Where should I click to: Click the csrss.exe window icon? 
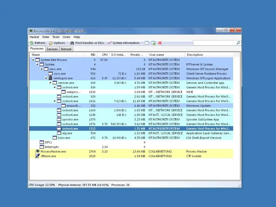click(50, 73)
